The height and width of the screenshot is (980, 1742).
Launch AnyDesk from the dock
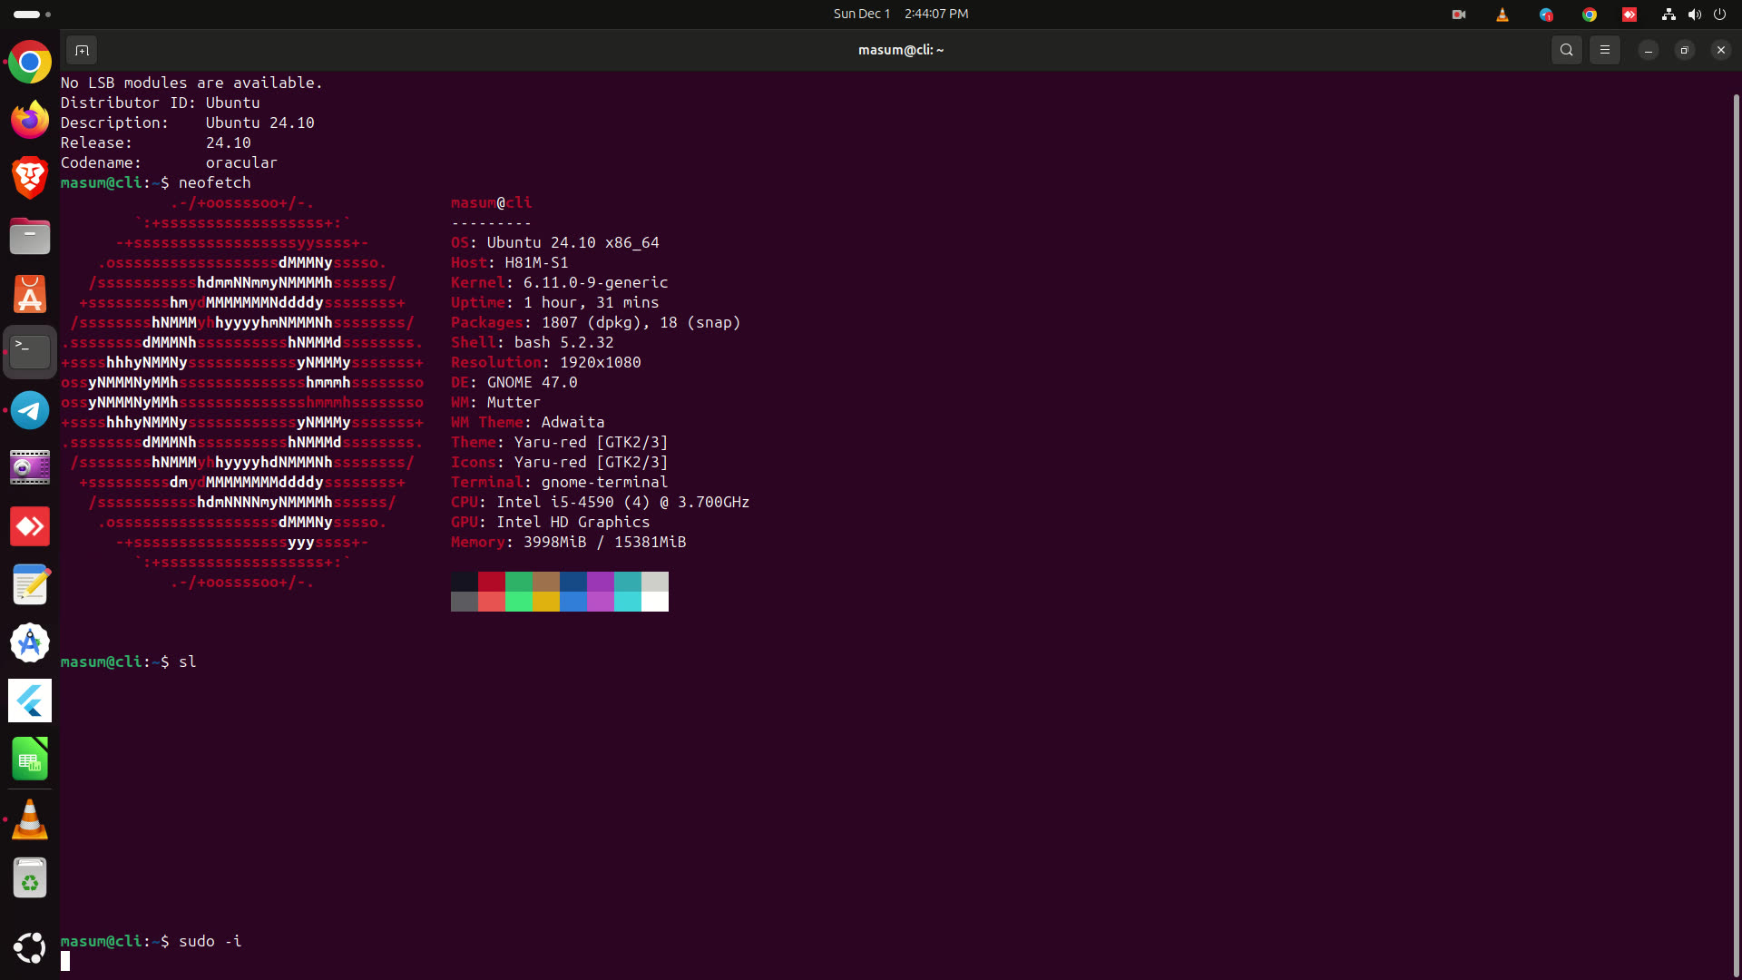point(30,527)
